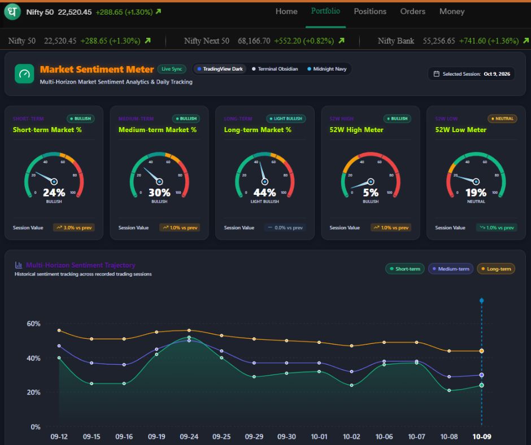Click the bar chart icon beside Multi-Horizon Sentiment Trajectory

(x=18, y=265)
